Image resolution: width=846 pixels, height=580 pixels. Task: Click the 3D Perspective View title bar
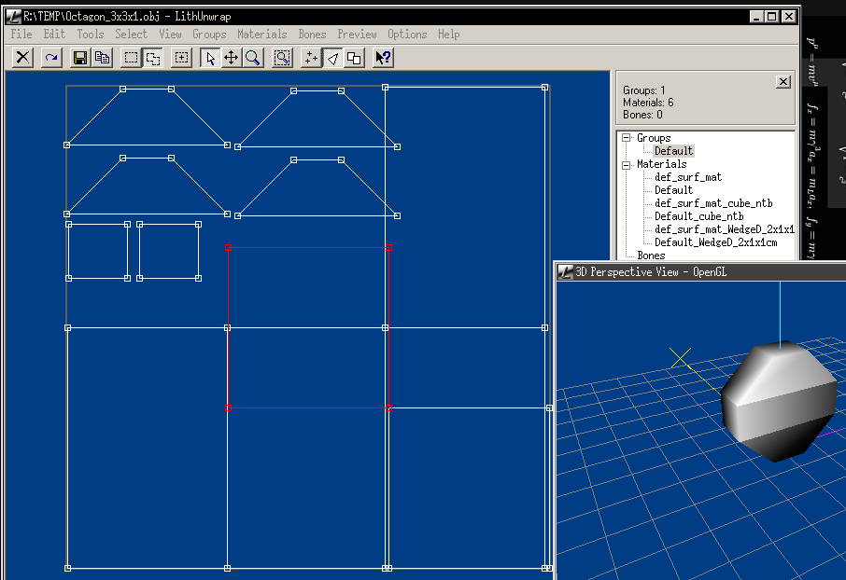click(x=701, y=272)
